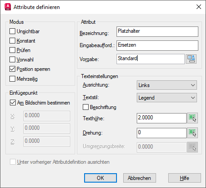Click the Drehung input field

pos(161,133)
